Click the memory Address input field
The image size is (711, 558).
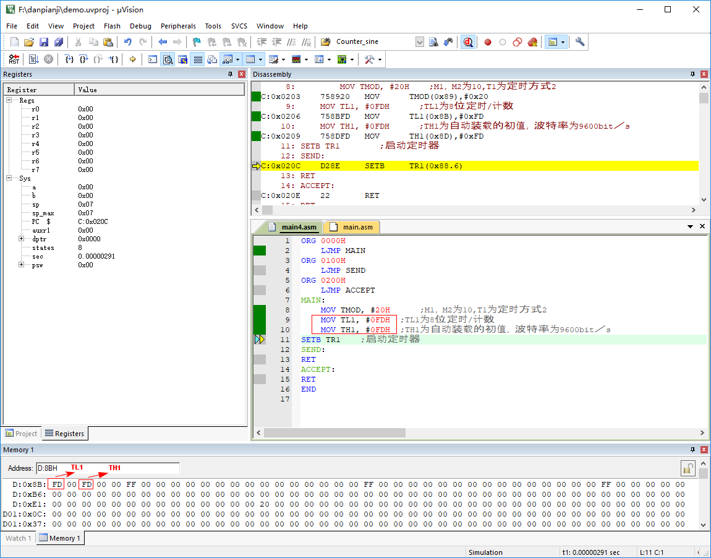(108, 468)
